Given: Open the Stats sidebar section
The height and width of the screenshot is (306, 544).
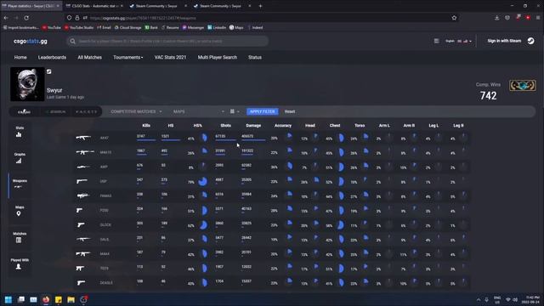Looking at the screenshot, I should coord(19,132).
